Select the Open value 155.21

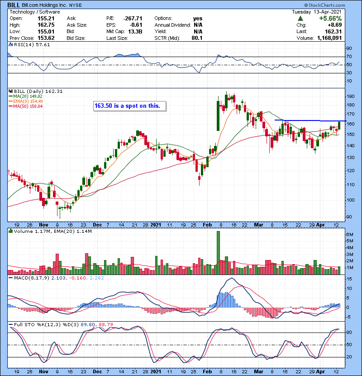(46, 19)
